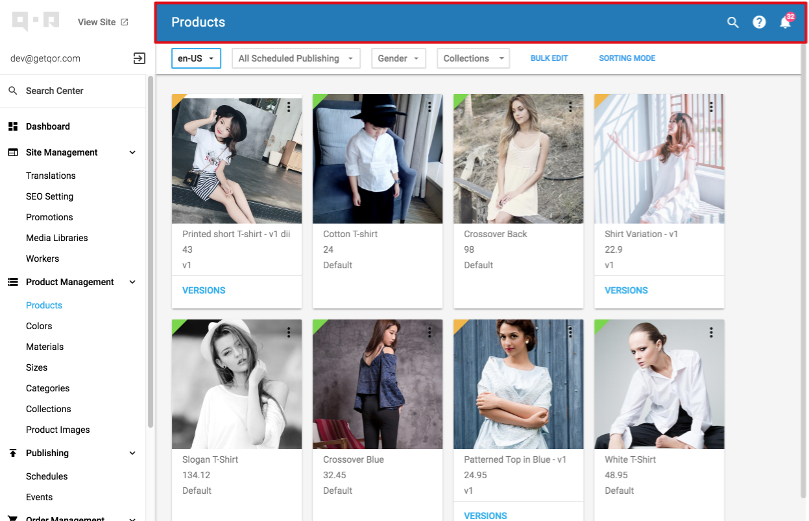The width and height of the screenshot is (809, 521).
Task: Open the en-US language dropdown
Action: click(x=196, y=58)
